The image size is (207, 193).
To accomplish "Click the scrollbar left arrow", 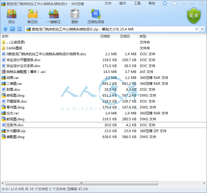I will point(3,183).
